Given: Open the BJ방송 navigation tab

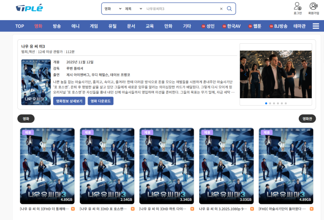Looking at the screenshot, I should tap(278, 26).
